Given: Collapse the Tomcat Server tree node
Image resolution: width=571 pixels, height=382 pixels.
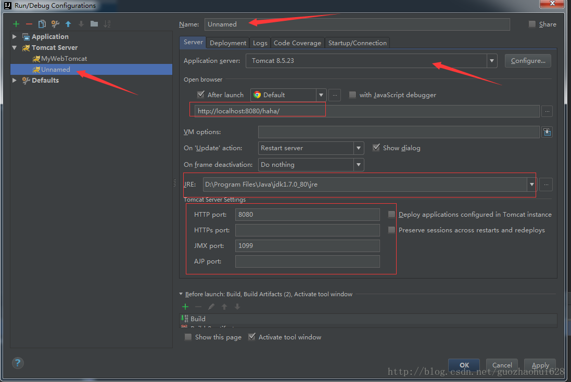Looking at the screenshot, I should [15, 48].
